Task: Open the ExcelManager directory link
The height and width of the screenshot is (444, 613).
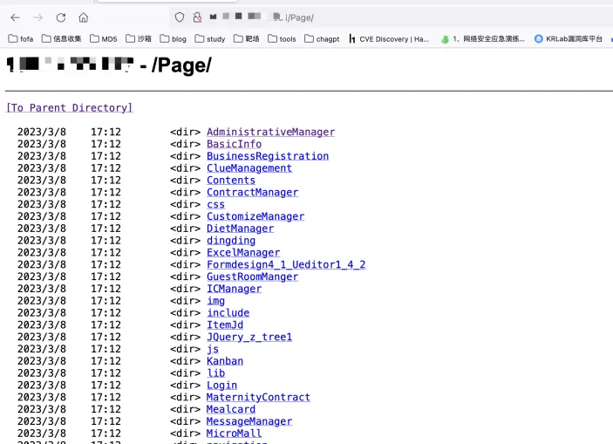Action: tap(243, 253)
